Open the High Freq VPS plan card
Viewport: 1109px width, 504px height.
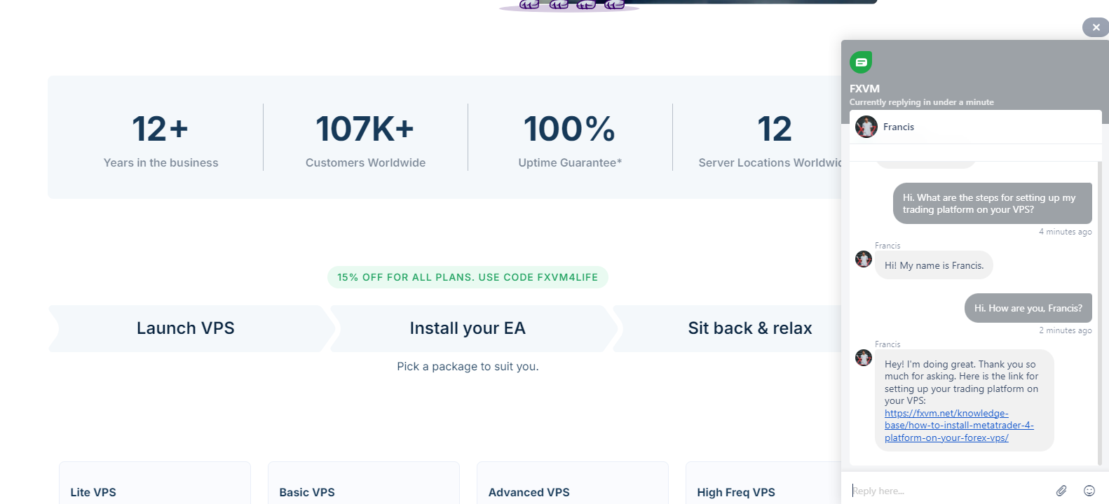coord(763,483)
